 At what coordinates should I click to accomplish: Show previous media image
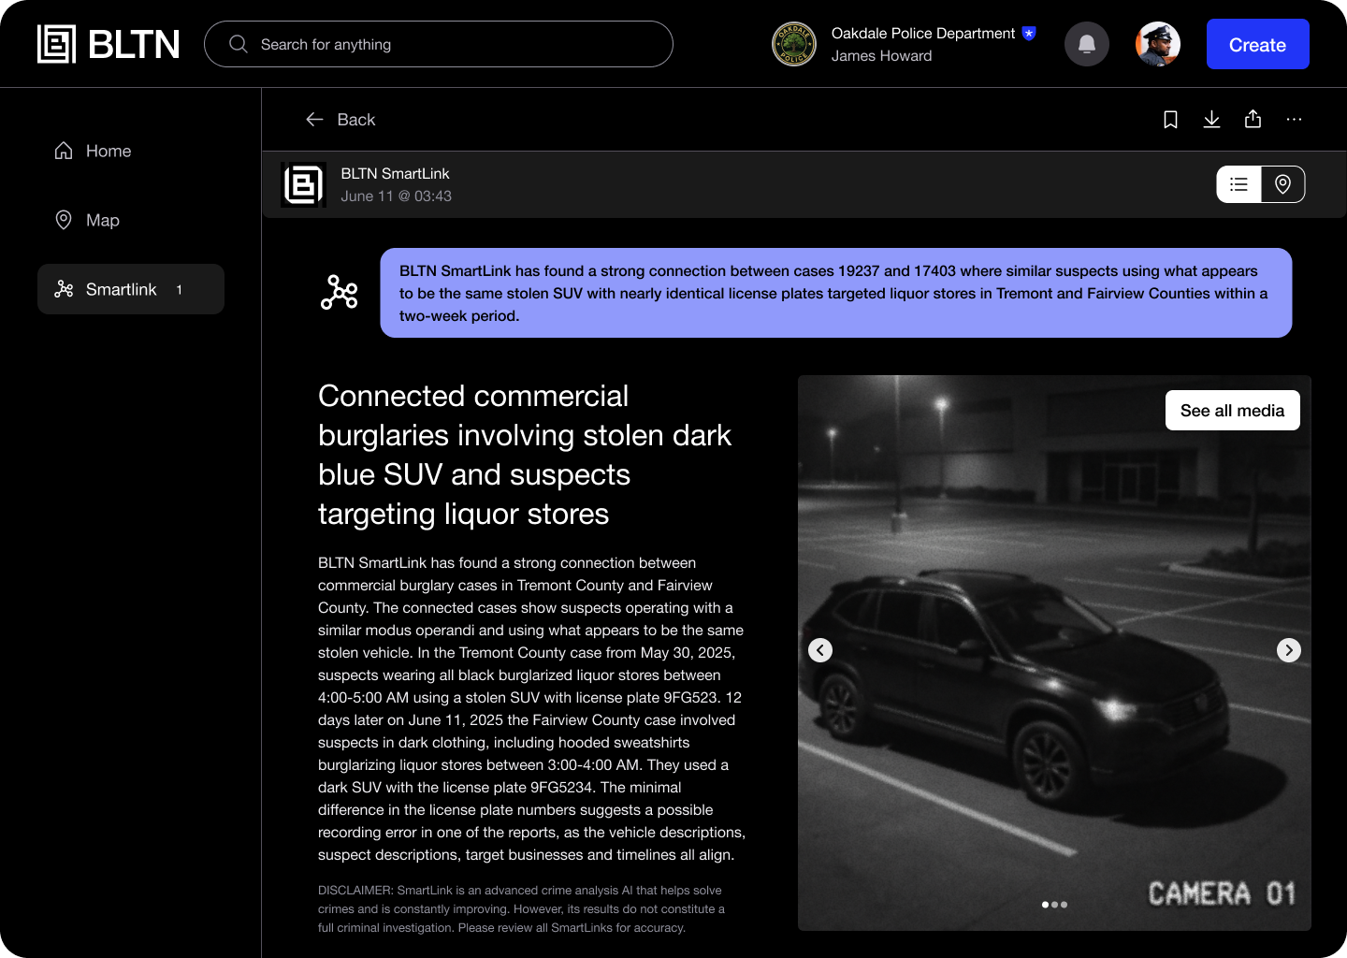(x=820, y=650)
